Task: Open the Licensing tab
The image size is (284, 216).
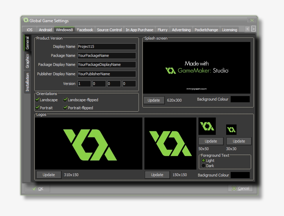Action: coord(230,30)
